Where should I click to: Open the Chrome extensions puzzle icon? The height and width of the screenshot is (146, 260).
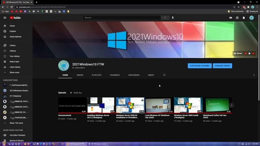tap(248, 7)
